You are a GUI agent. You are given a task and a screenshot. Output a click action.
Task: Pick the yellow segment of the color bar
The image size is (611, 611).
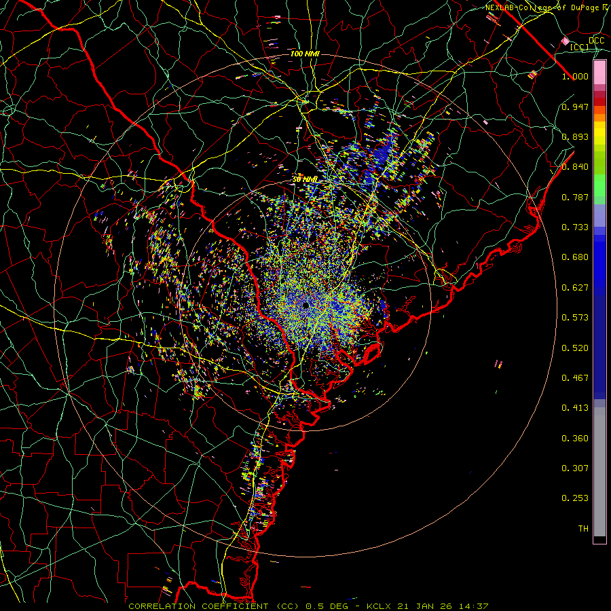[599, 134]
